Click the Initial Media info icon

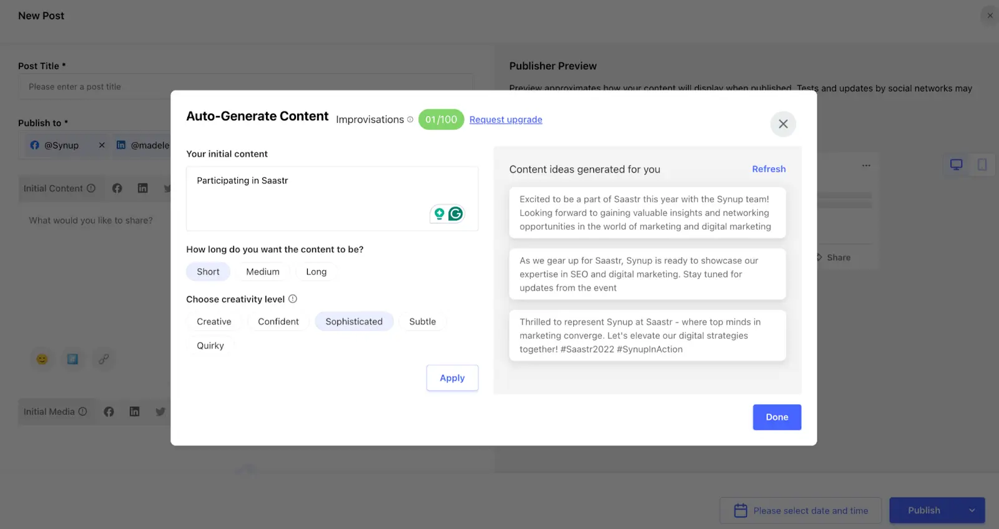(82, 412)
